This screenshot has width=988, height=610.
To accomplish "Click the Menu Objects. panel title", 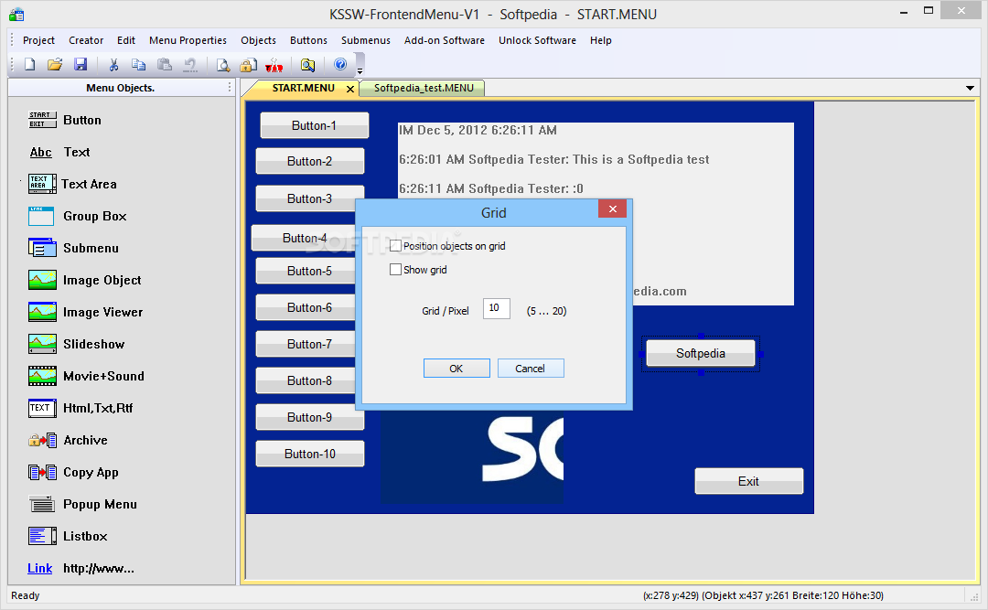I will tap(121, 88).
